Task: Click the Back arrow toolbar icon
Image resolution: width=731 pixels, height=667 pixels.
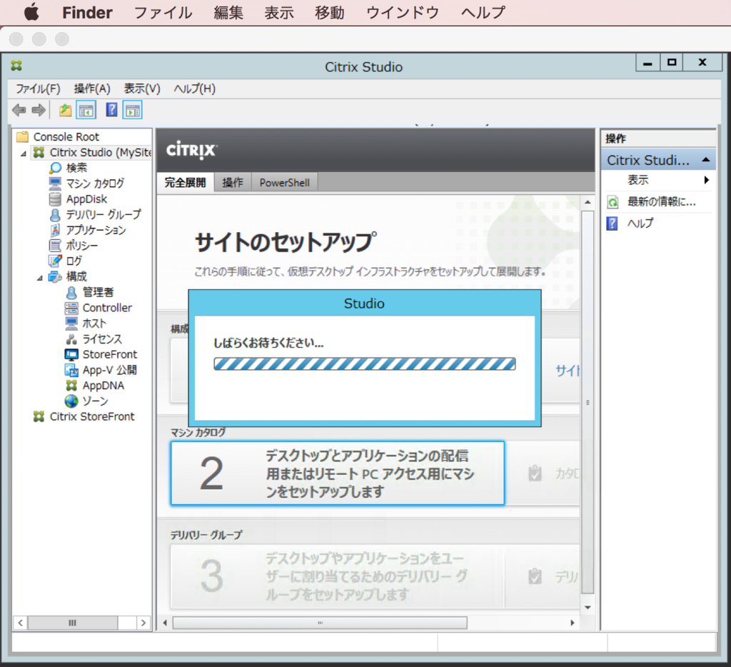Action: pyautogui.click(x=19, y=110)
